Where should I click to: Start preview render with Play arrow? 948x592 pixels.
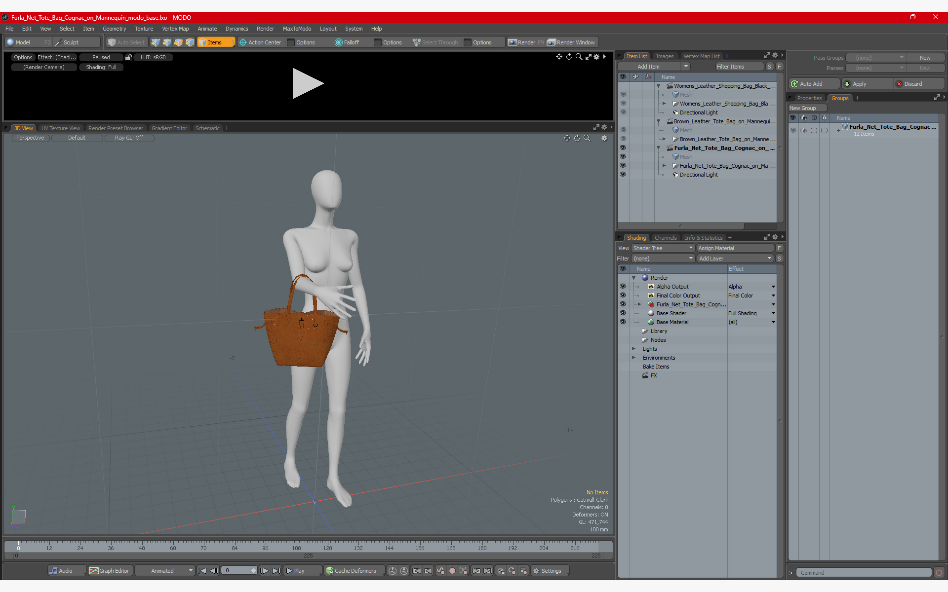(308, 83)
